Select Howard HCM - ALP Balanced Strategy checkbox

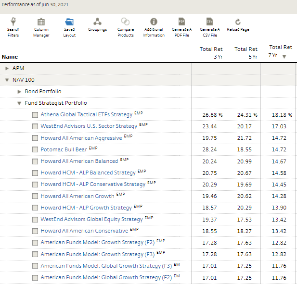(x=35, y=173)
